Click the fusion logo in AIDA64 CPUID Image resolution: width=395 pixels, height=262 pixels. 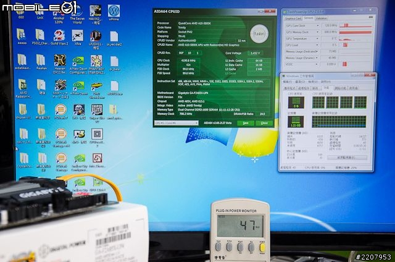pyautogui.click(x=259, y=33)
